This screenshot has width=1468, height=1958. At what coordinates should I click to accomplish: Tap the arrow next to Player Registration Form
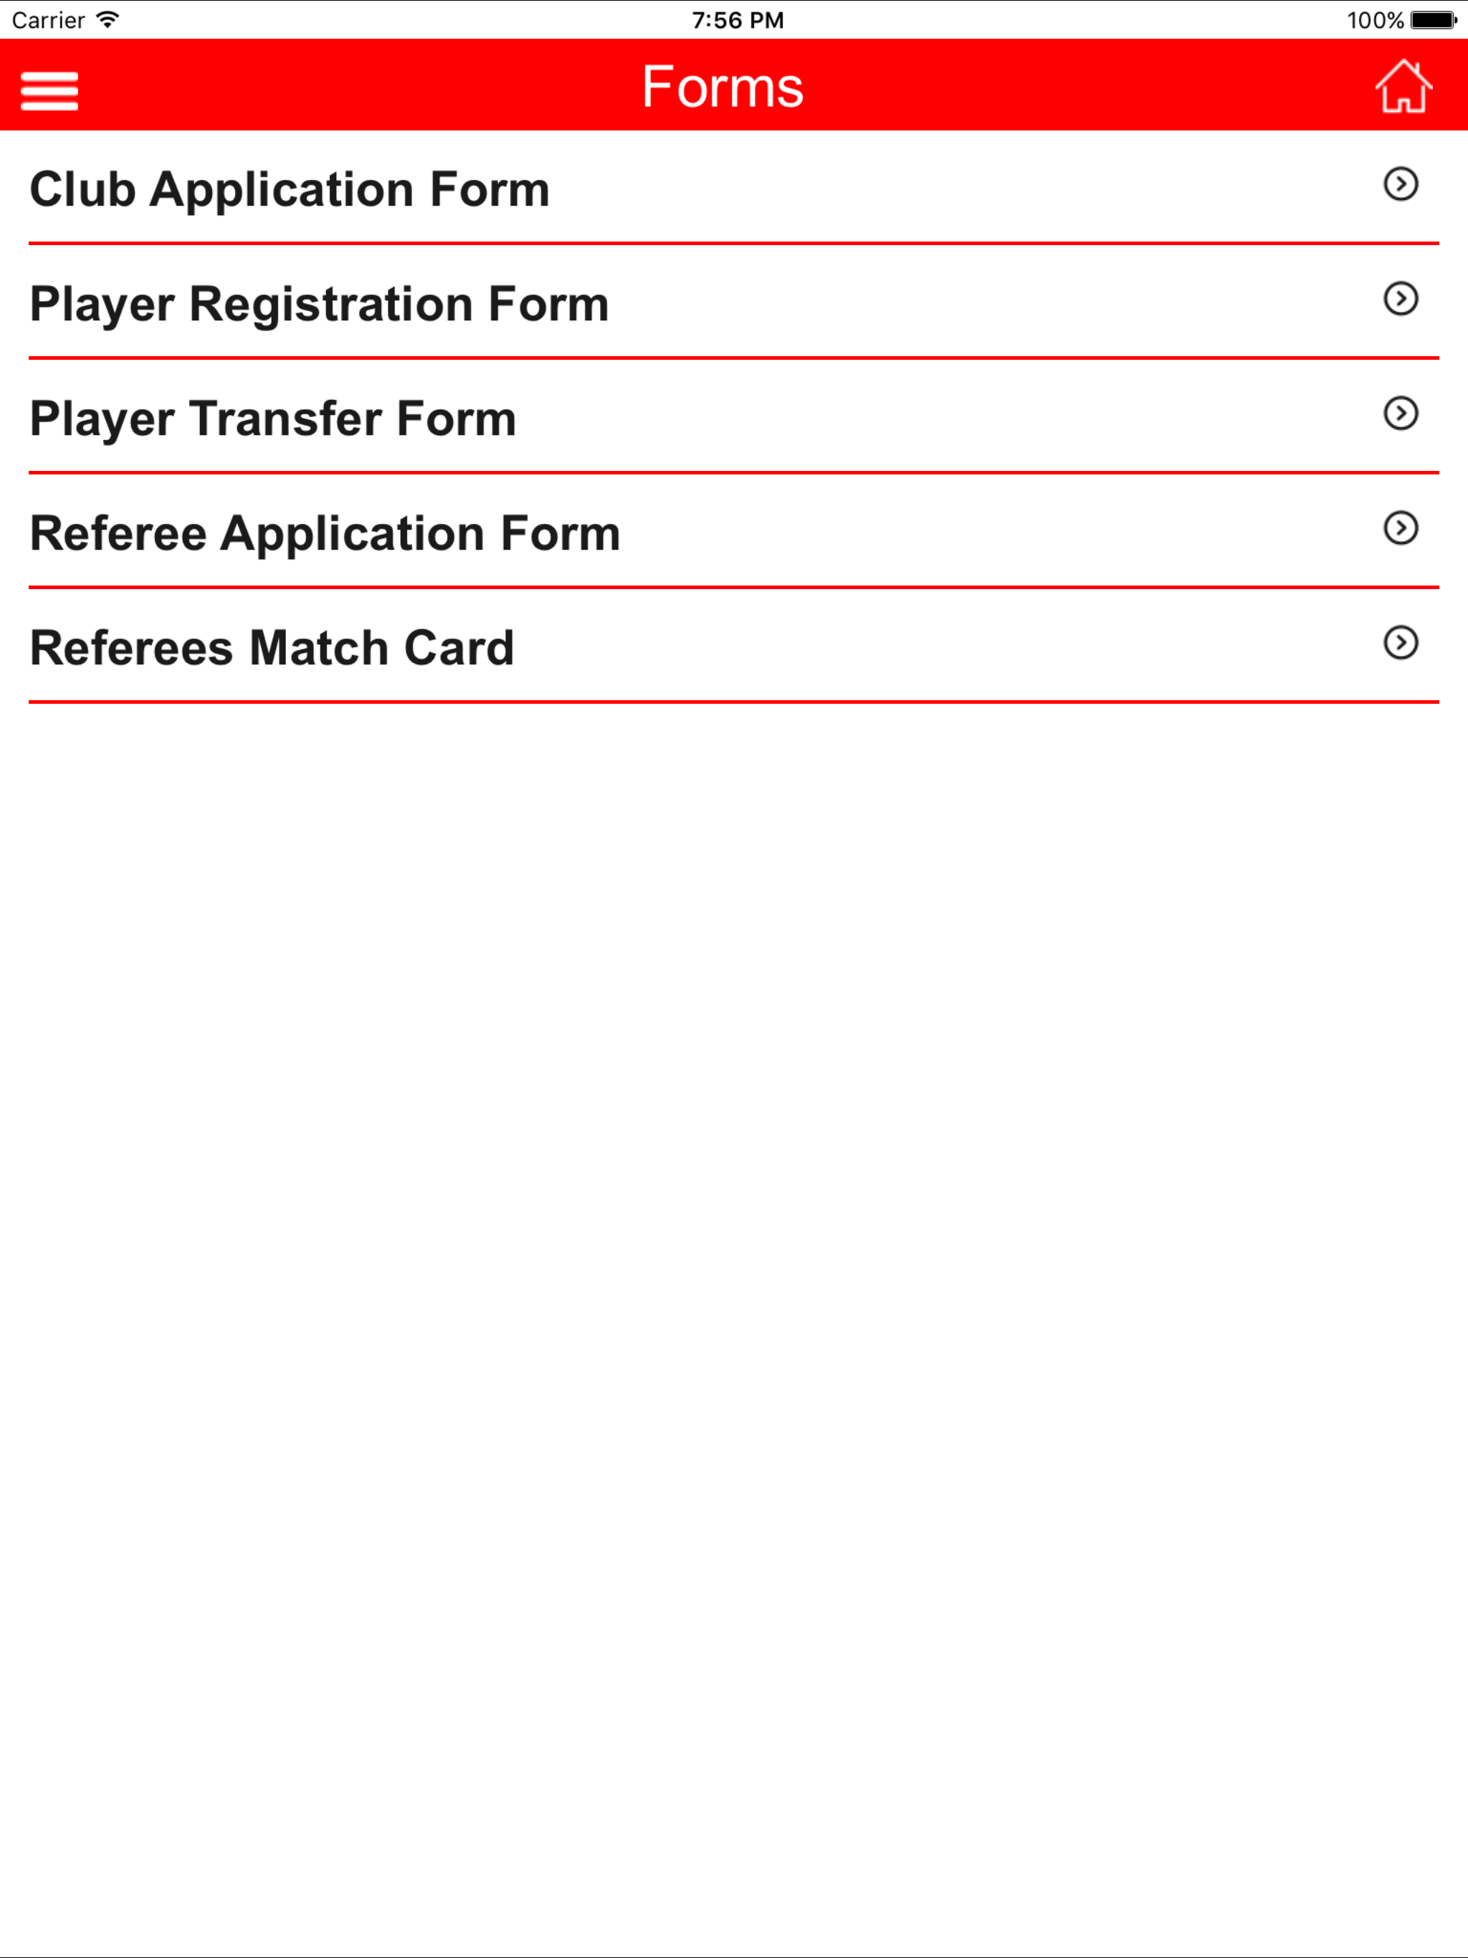click(x=1401, y=298)
